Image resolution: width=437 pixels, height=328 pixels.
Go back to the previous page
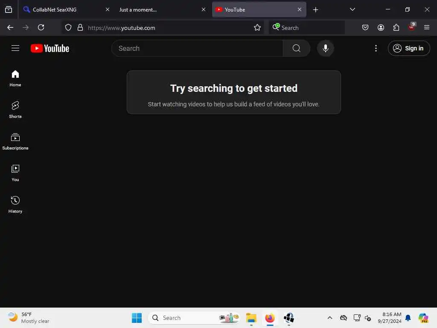click(x=10, y=27)
